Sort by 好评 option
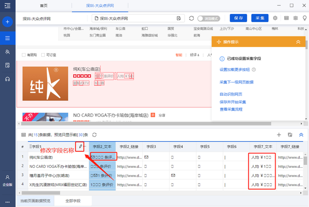Screen dimensions: 309x207 pos(195,55)
